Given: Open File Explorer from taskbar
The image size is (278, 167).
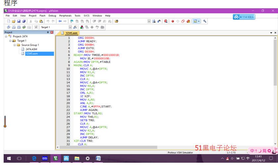Looking at the screenshot, I should [x=77, y=158].
